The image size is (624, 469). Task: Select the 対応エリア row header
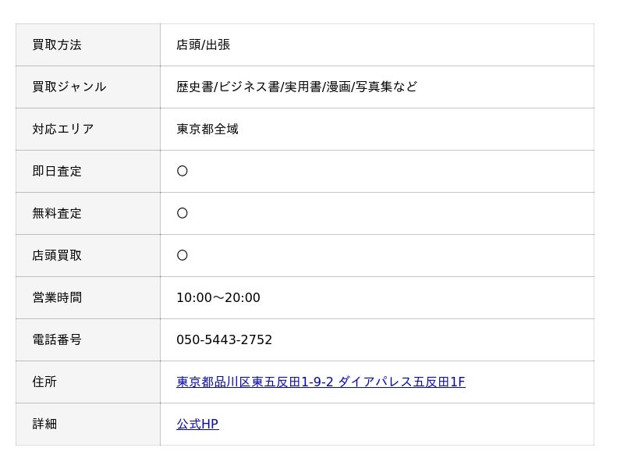63,129
